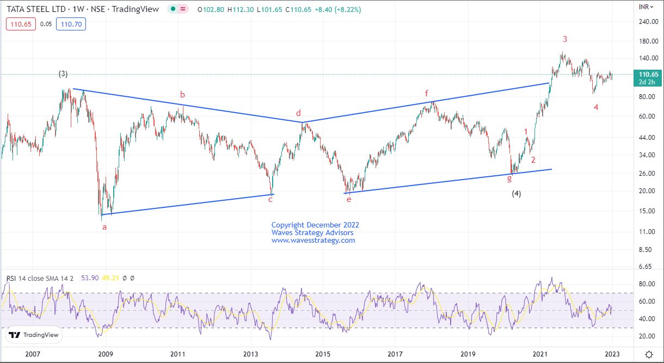664x363 pixels.
Task: Click the 15.00 price axis label
Action: (646, 211)
